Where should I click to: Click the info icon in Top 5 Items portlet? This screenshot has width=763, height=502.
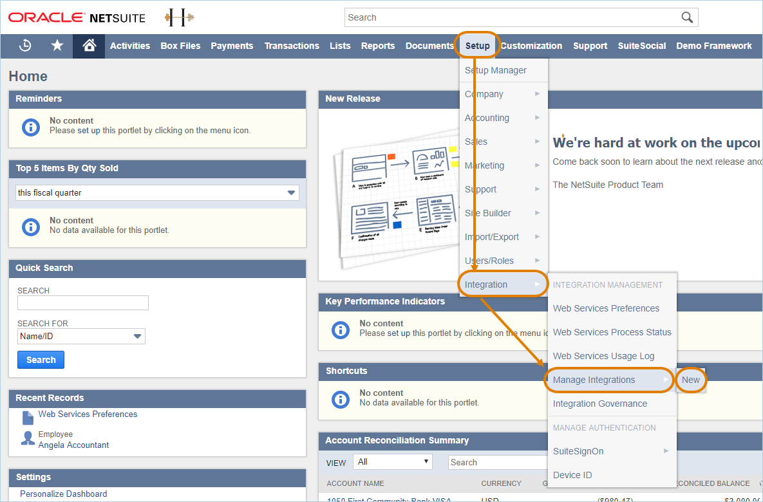click(x=31, y=227)
